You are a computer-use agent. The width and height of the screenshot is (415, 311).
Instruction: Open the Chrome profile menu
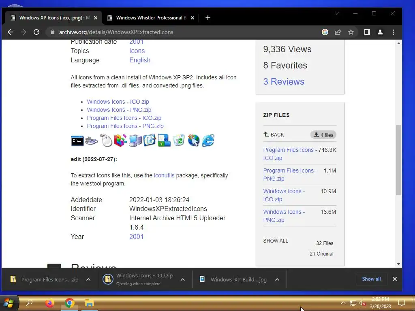(x=380, y=32)
